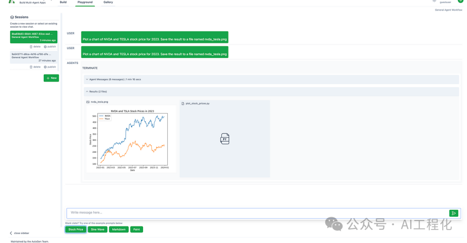The height and width of the screenshot is (243, 467).
Task: Open the PY file icon preview
Action: coord(225,139)
